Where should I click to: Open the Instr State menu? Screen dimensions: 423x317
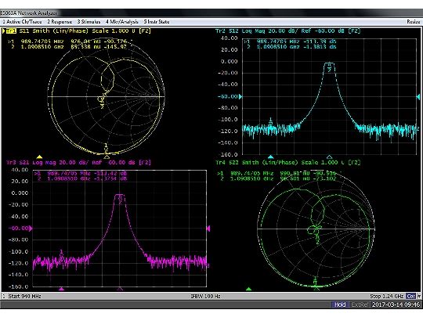[157, 22]
